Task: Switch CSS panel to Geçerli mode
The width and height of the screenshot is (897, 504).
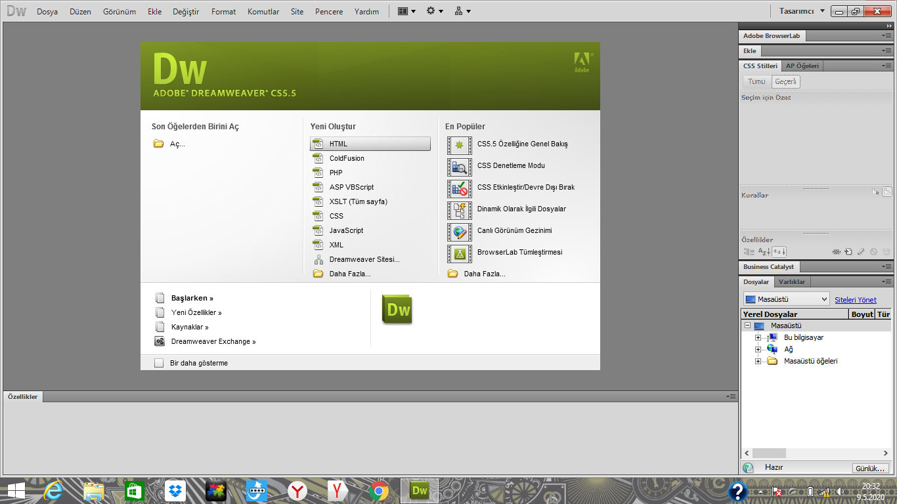Action: click(785, 81)
